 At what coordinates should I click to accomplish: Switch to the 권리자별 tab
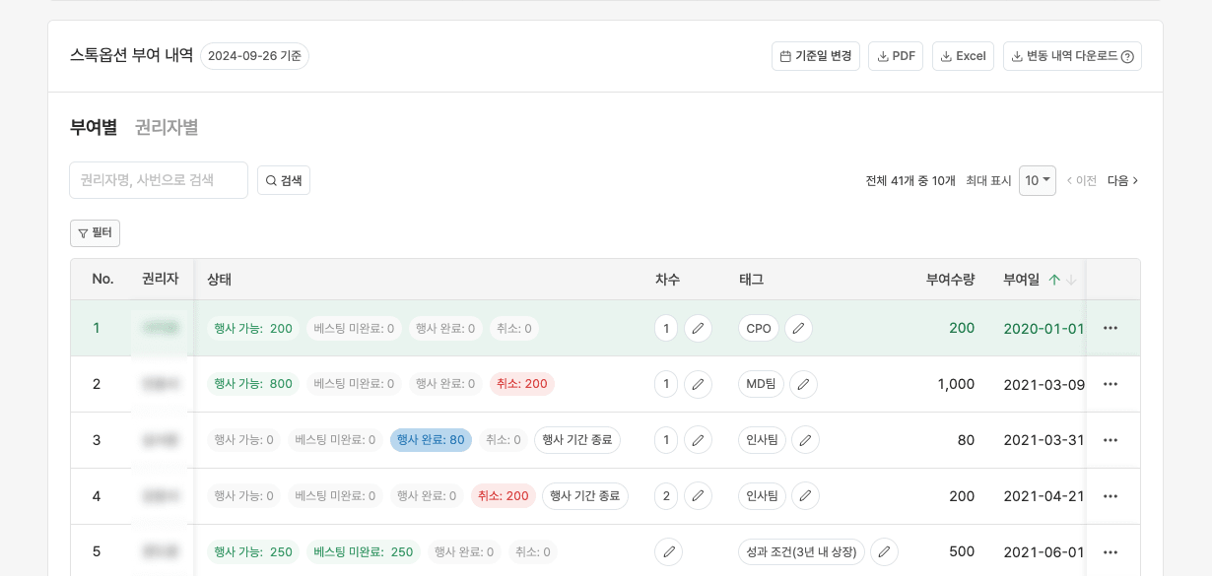coord(167,127)
